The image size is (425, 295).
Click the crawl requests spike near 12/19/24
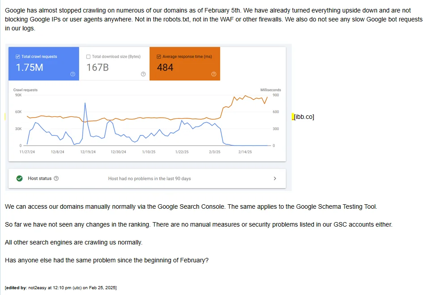[x=85, y=103]
